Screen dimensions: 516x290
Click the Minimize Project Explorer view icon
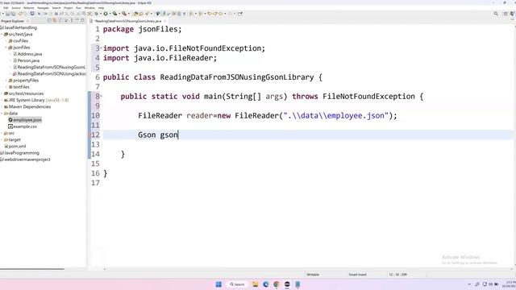pyautogui.click(x=77, y=21)
